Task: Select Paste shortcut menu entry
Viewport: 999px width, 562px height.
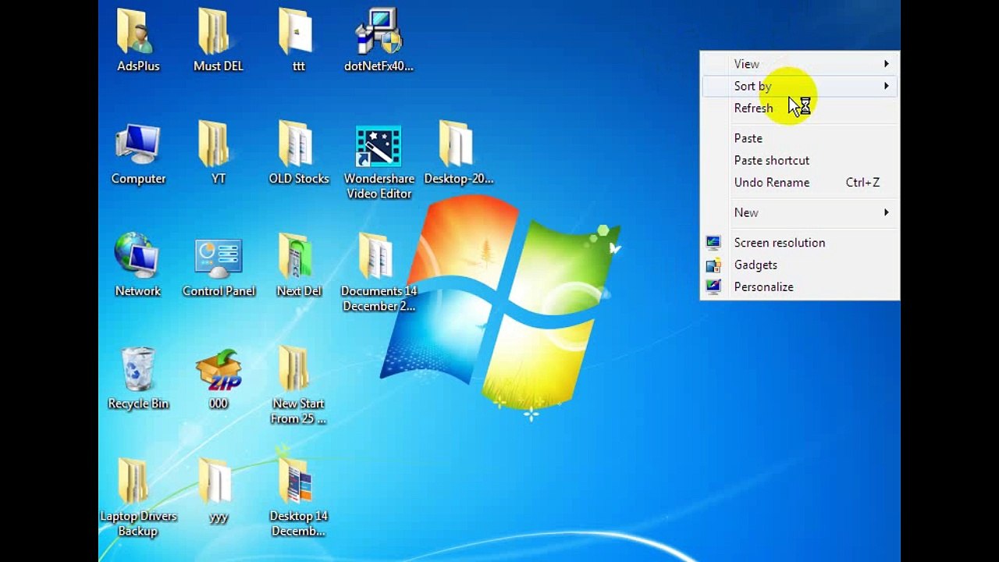Action: 800,160
